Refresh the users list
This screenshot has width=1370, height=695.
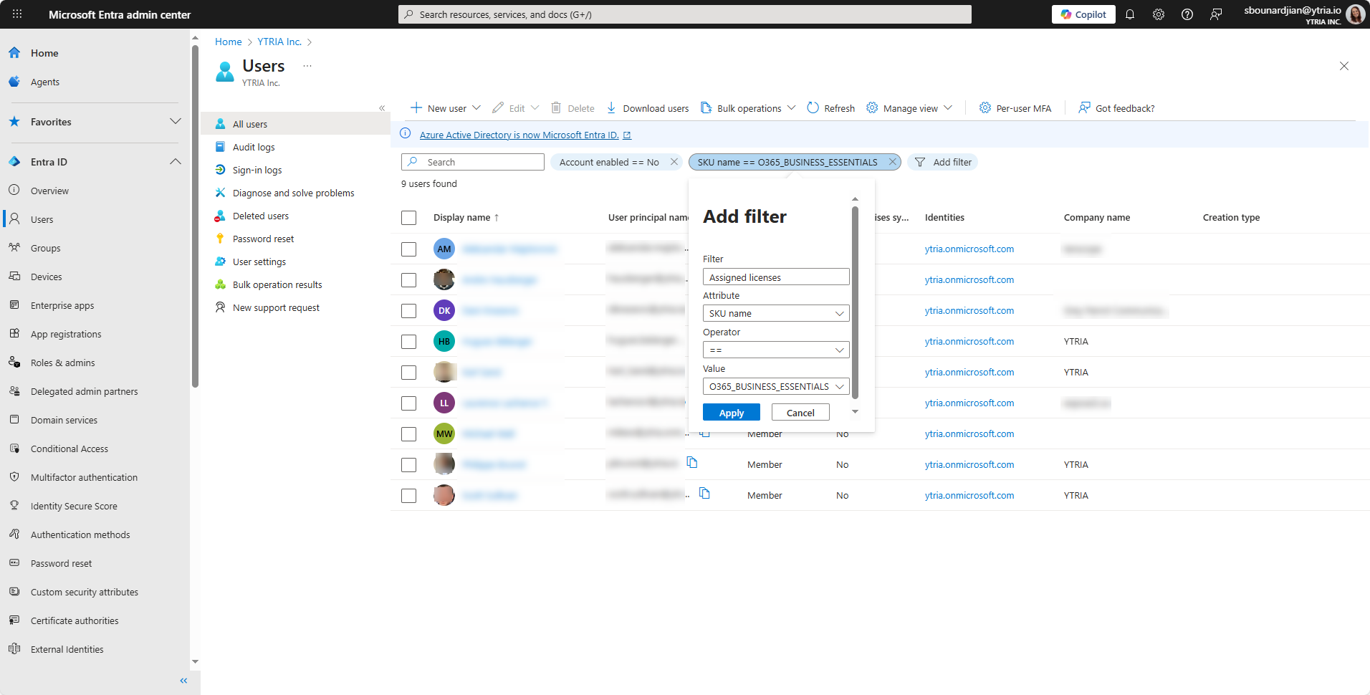coord(831,108)
